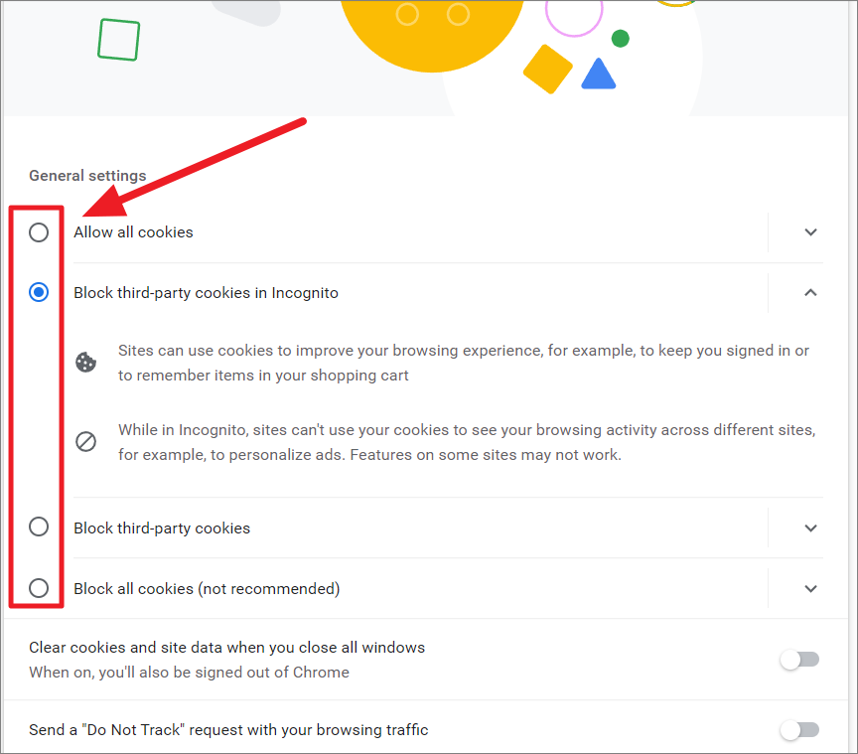Click the blocked circle icon beside Incognito text
Viewport: 858px width, 754px height.
(86, 441)
